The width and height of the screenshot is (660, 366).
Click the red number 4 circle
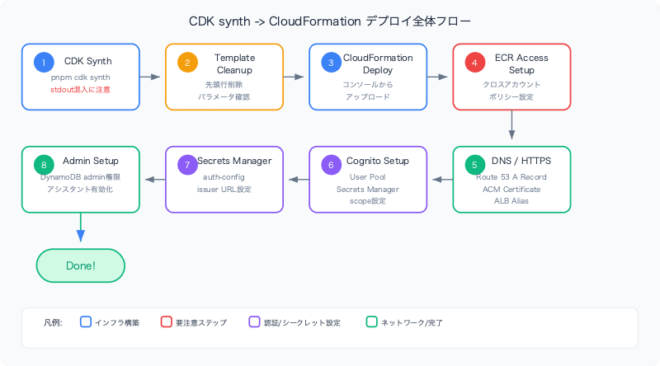point(475,63)
